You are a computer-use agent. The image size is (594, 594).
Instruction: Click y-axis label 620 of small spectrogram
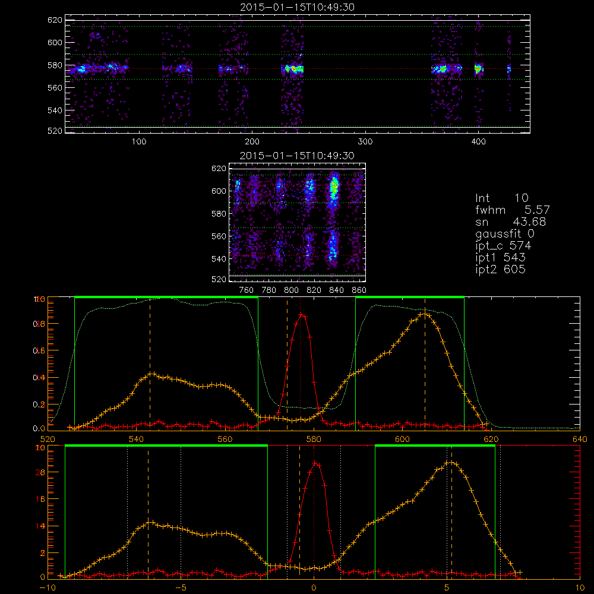219,169
